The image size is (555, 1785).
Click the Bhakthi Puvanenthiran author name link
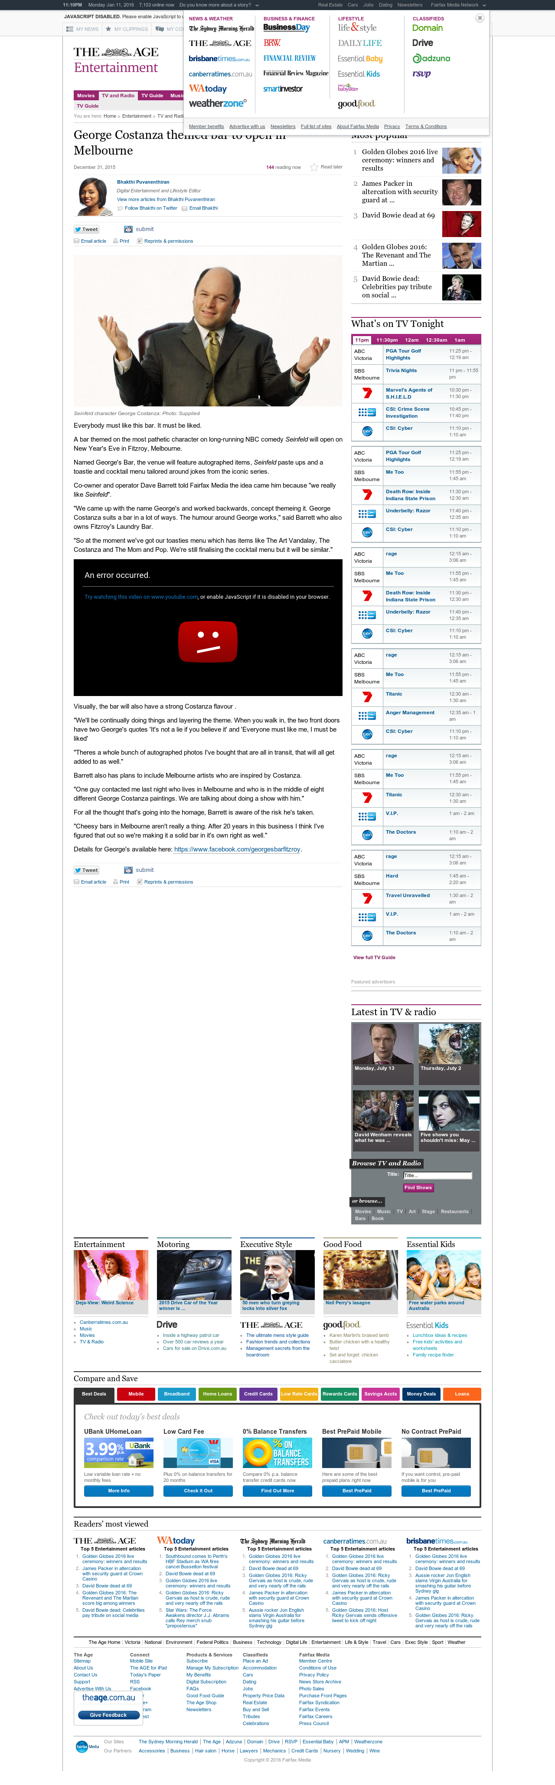(x=143, y=182)
